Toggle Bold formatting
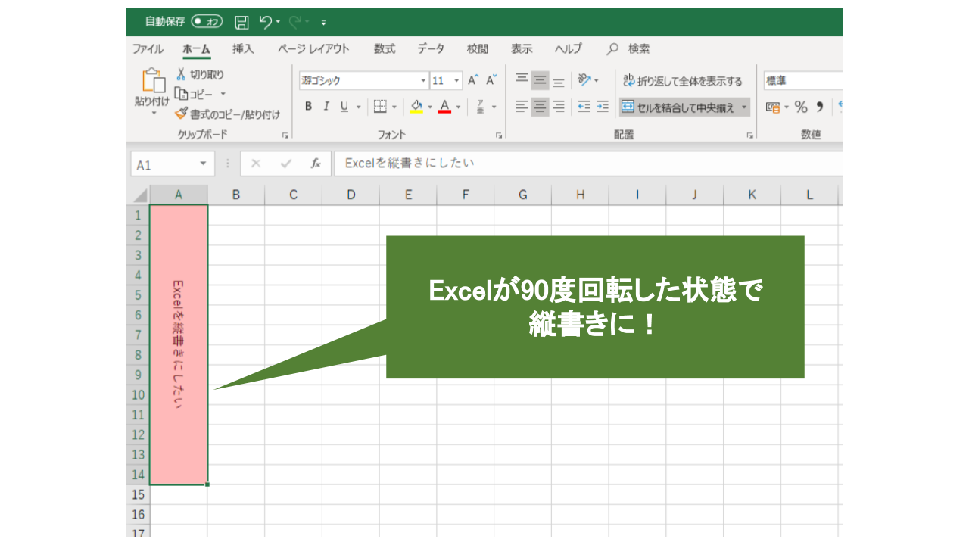 point(308,107)
